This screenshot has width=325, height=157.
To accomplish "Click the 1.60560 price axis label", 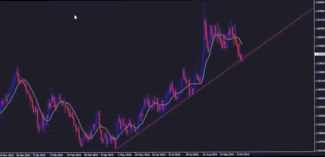I will click(321, 29).
